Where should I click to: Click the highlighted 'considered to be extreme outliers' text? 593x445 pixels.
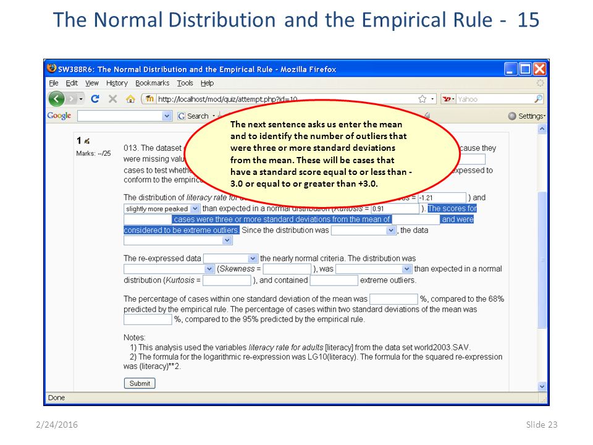pyautogui.click(x=181, y=230)
